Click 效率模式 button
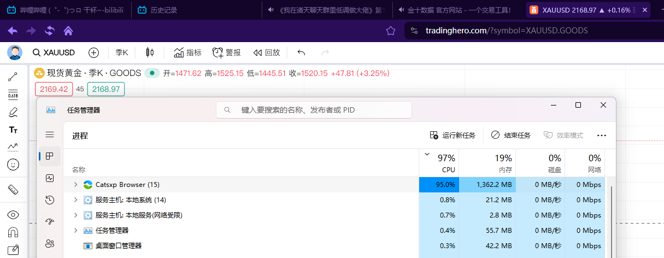The image size is (664, 258). coord(563,135)
